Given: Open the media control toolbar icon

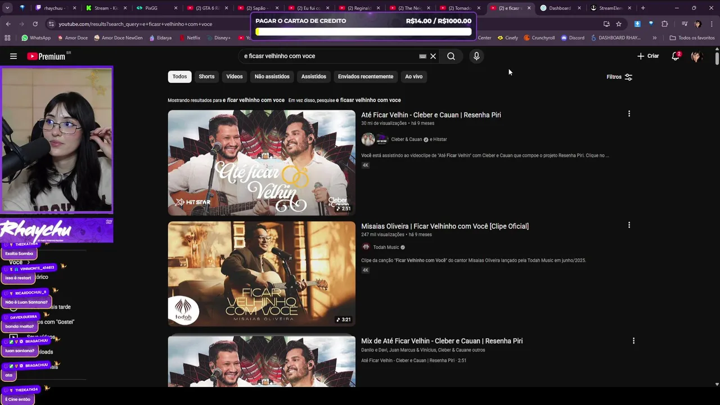Looking at the screenshot, I should click(x=684, y=24).
